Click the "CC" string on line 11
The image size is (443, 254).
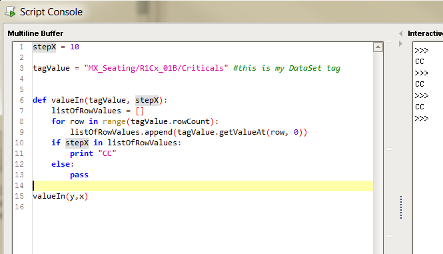107,153
